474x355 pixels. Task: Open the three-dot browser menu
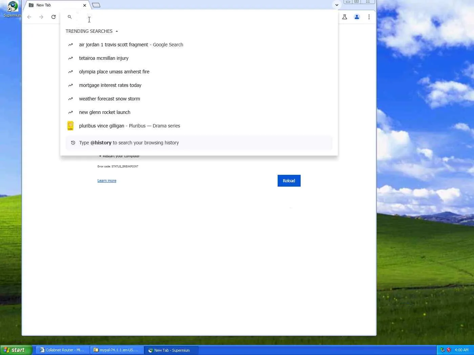click(x=369, y=17)
